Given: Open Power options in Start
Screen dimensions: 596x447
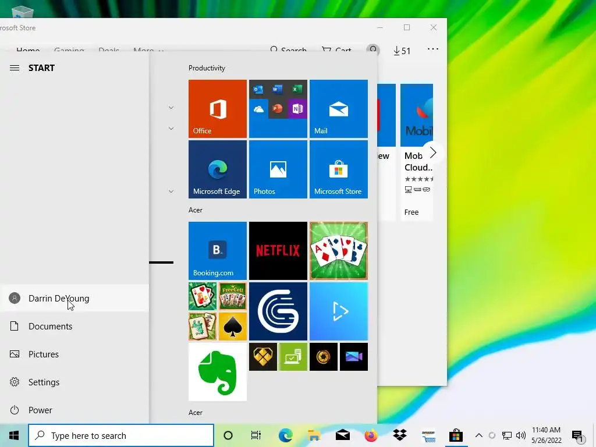Looking at the screenshot, I should tap(74, 410).
